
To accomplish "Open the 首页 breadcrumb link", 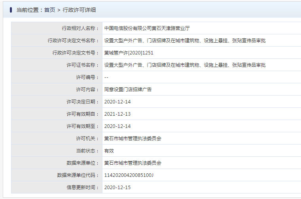I will coord(49,10).
